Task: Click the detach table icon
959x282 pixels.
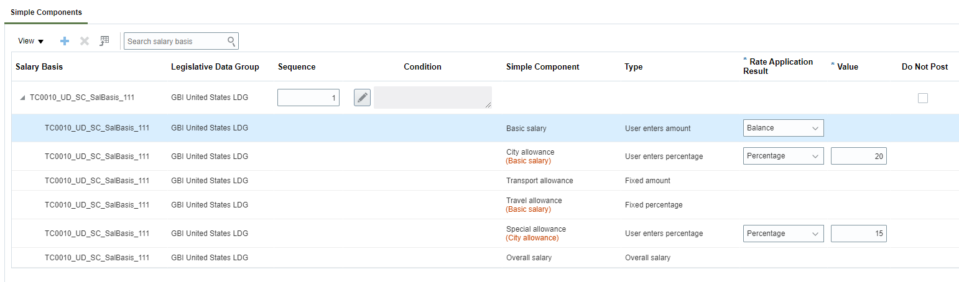Action: [104, 41]
